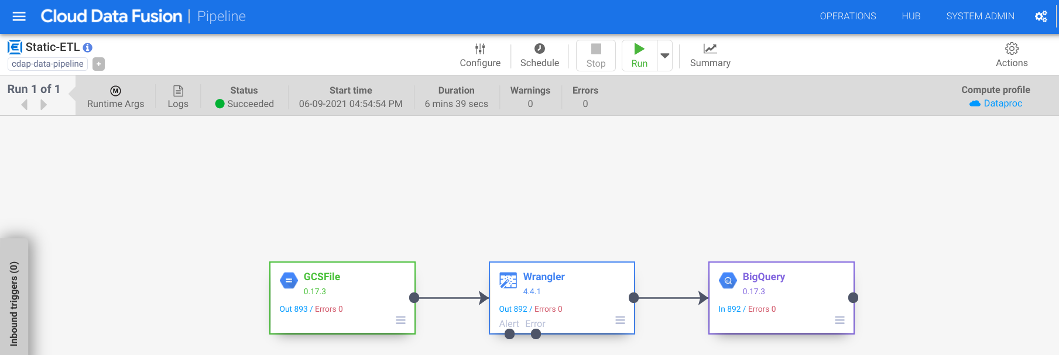
Task: Click the Succeeded status indicator
Action: coord(244,104)
